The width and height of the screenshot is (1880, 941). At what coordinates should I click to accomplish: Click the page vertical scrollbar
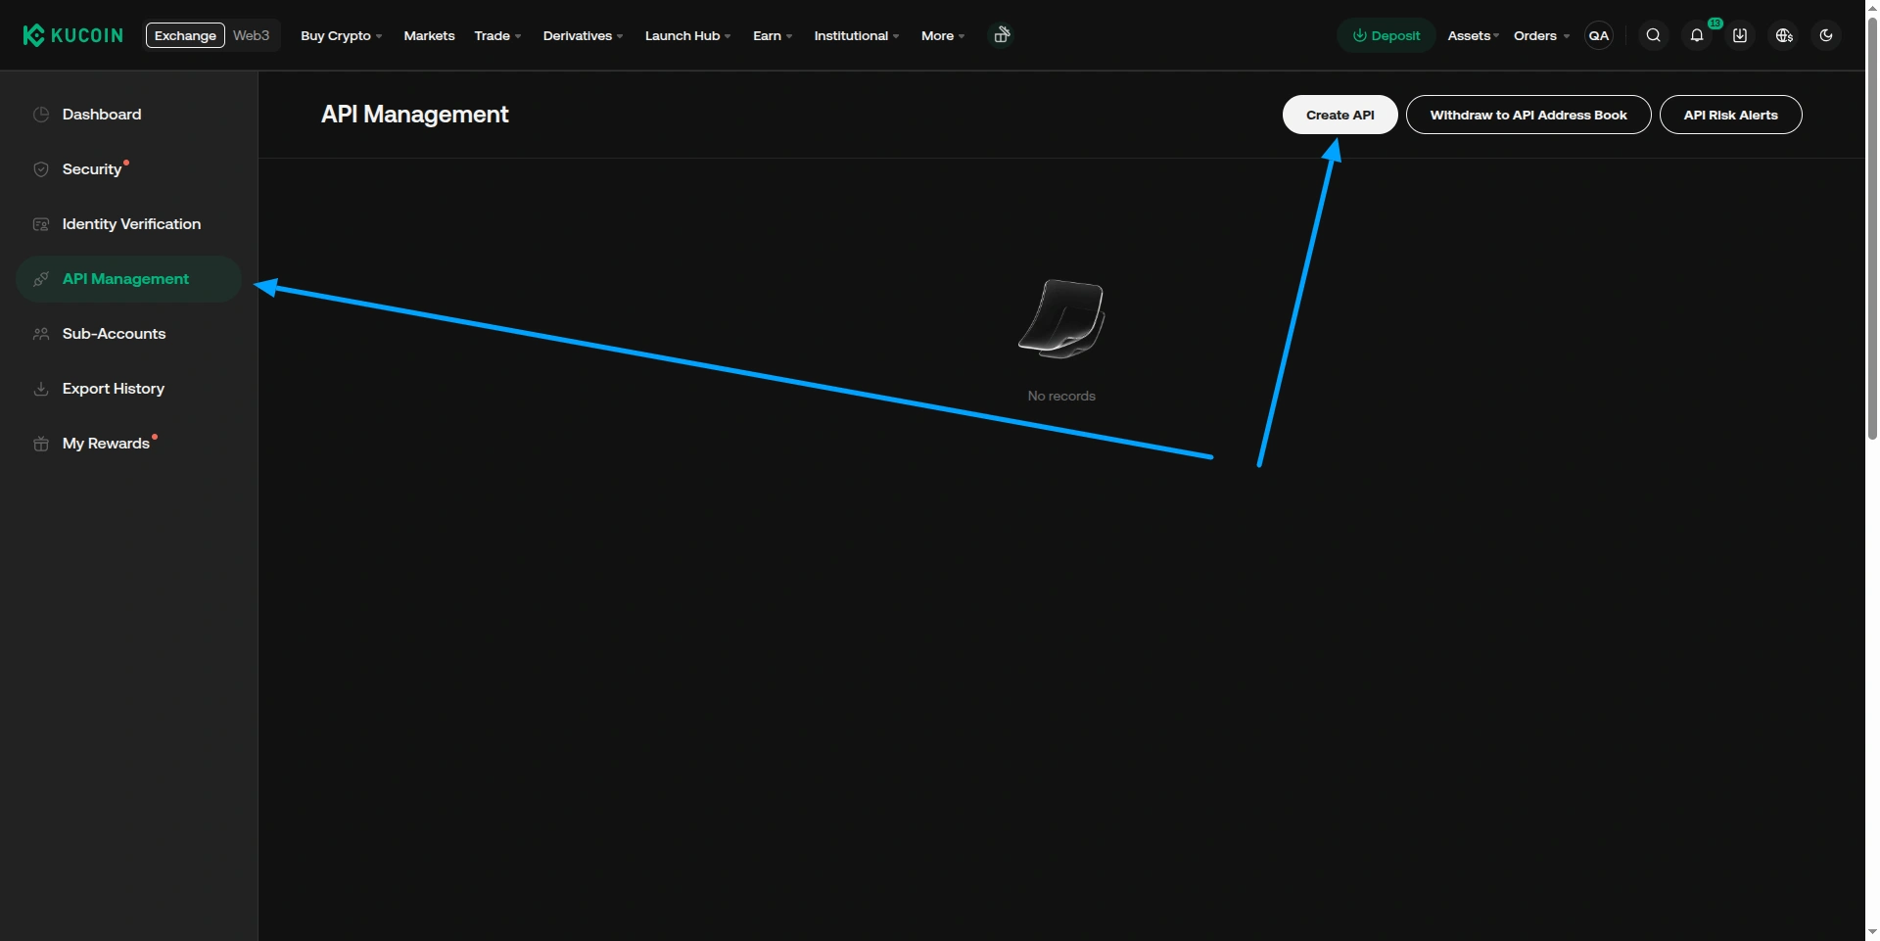click(1872, 227)
